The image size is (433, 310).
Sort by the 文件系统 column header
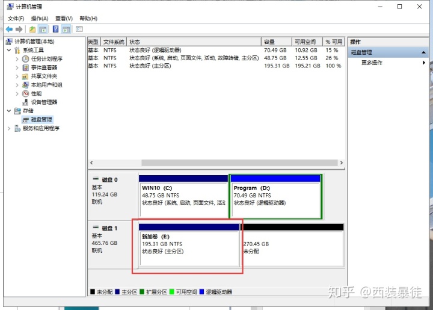114,42
